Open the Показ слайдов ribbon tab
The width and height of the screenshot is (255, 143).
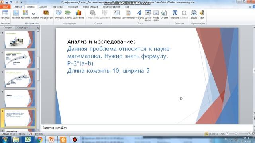[x=90, y=7]
